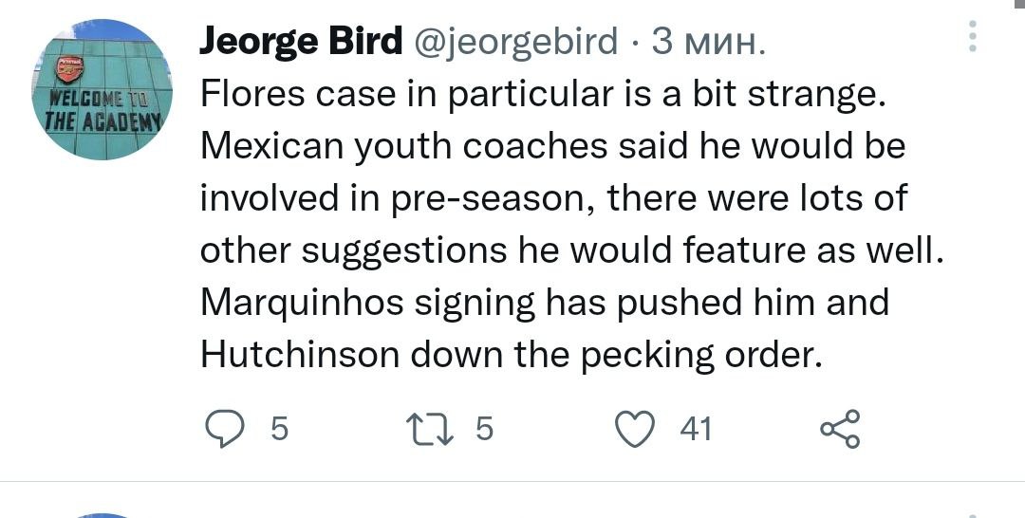Open the tweet's three-dot more menu
Viewport: 1025px width, 518px height.
pyautogui.click(x=971, y=38)
